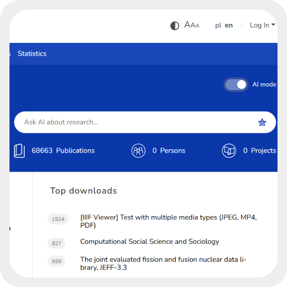Click the 1924 downloads count badge
This screenshot has width=287, height=287.
[58, 219]
